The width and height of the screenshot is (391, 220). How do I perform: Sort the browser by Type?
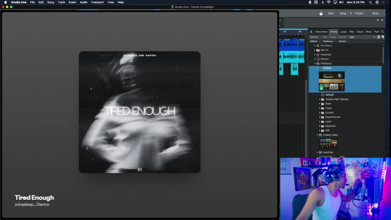352,37
